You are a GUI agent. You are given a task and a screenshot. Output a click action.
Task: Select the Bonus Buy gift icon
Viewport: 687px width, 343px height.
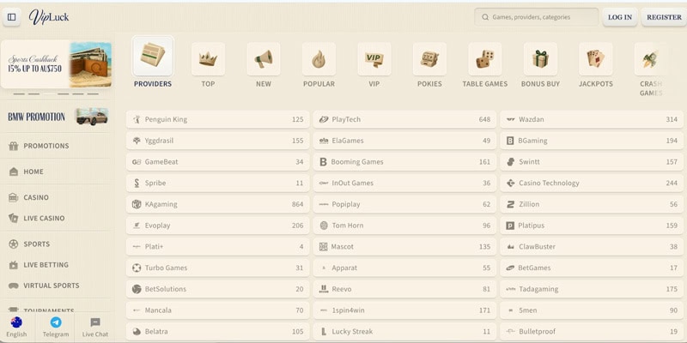click(540, 59)
